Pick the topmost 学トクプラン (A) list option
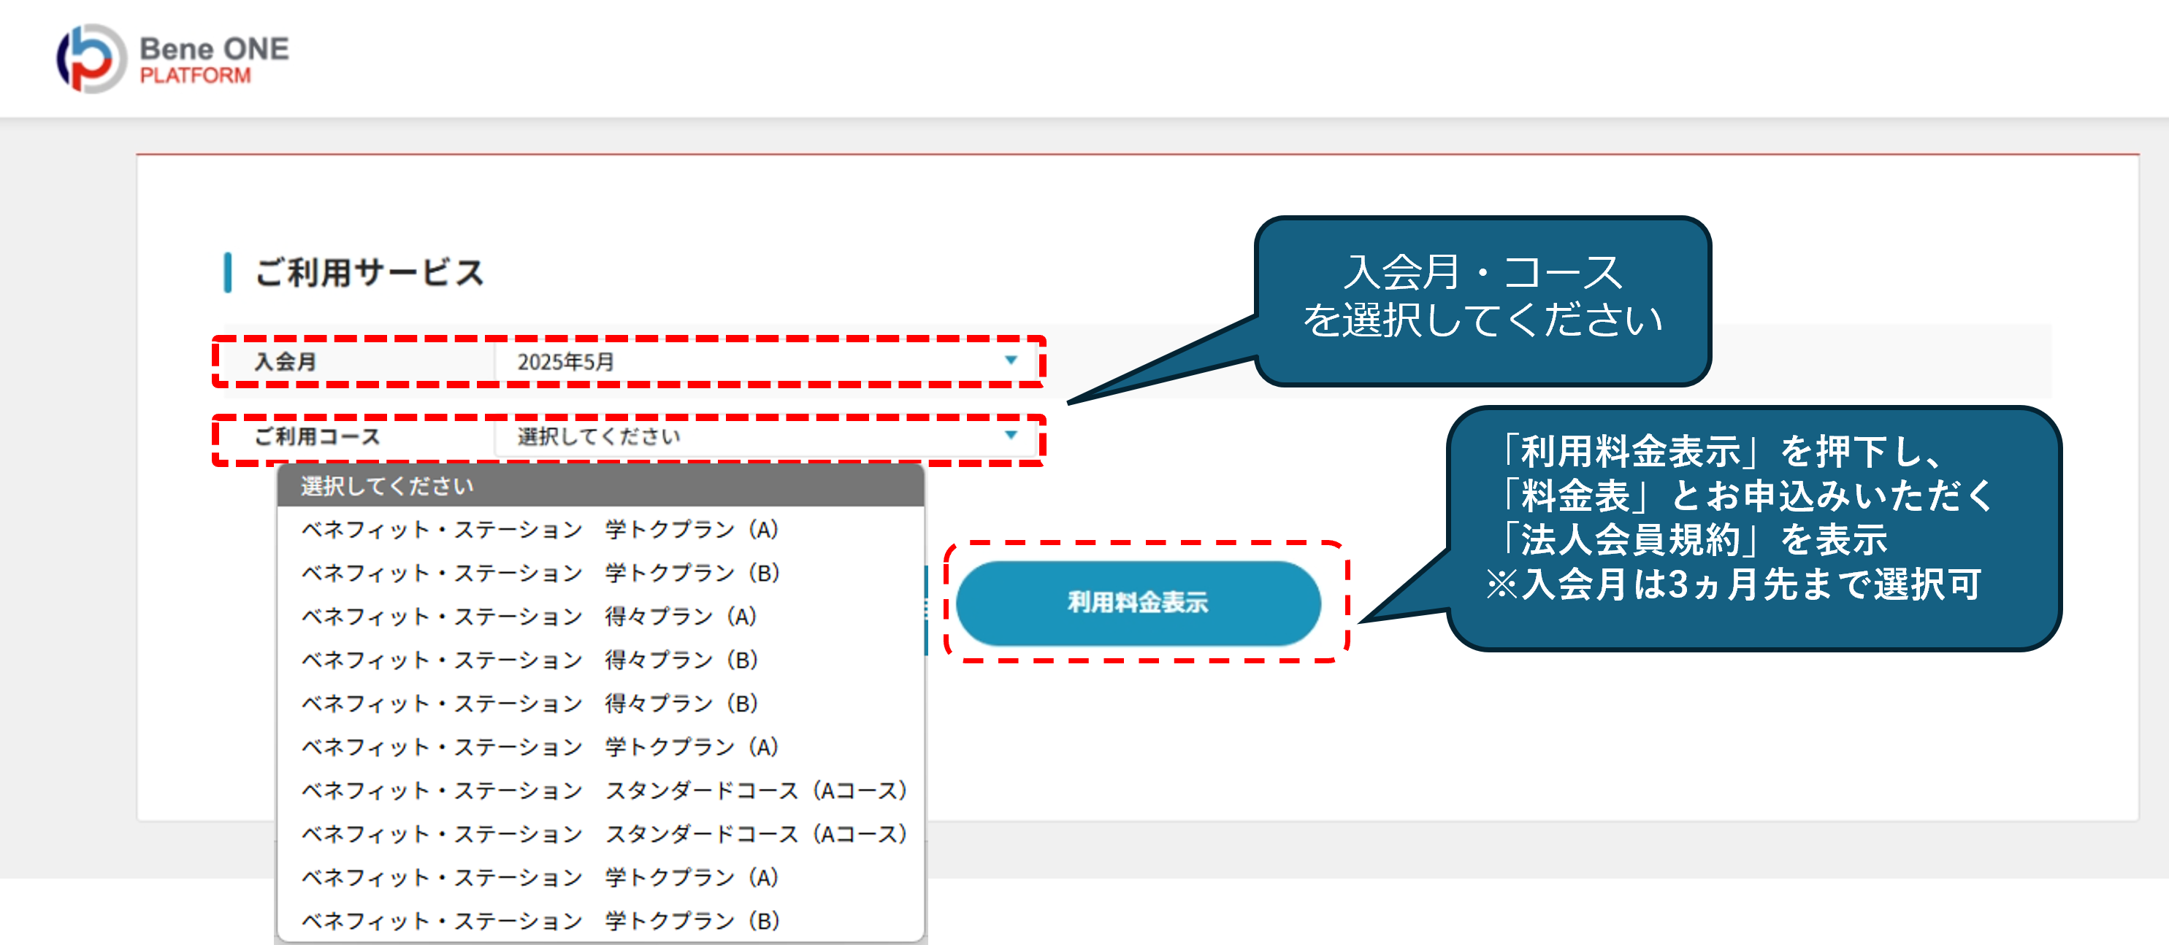 point(600,529)
